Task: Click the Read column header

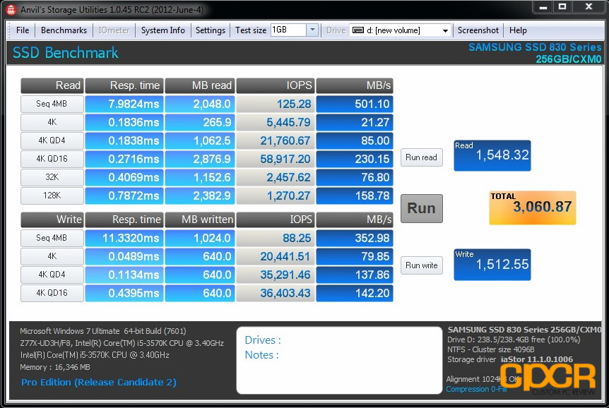Action: tap(52, 85)
